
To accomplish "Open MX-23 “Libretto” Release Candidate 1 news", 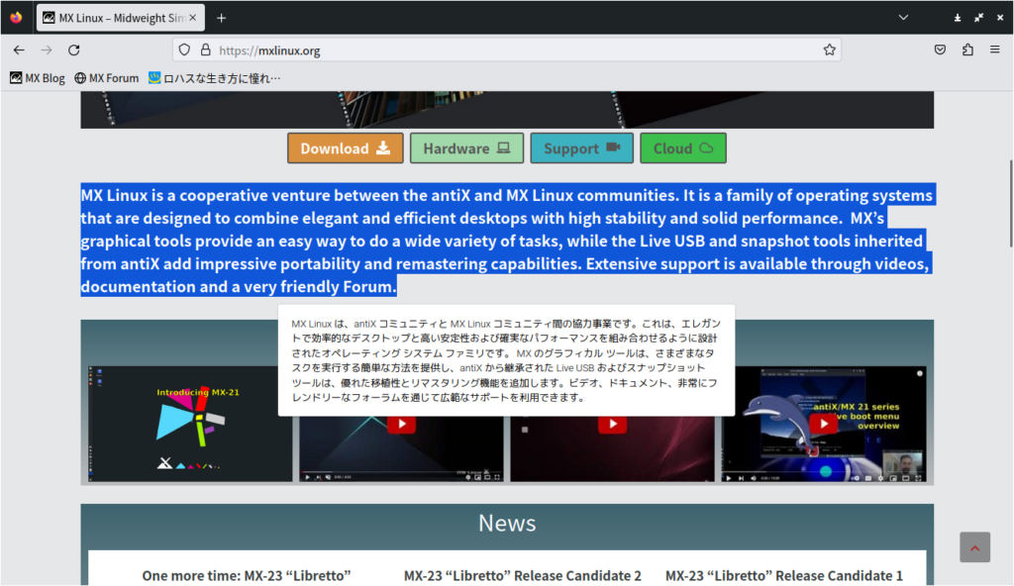I will [x=784, y=576].
